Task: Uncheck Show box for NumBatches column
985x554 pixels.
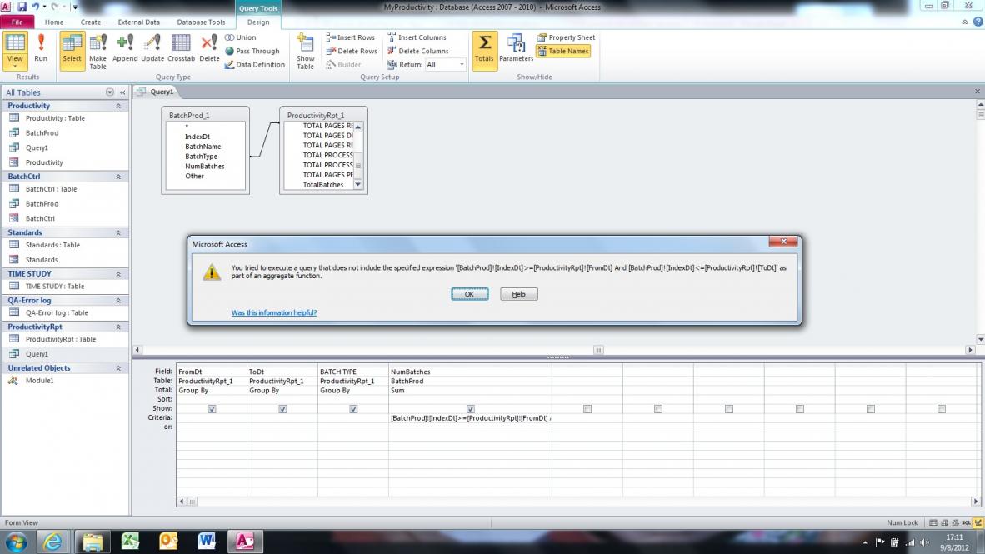Action: click(x=471, y=409)
